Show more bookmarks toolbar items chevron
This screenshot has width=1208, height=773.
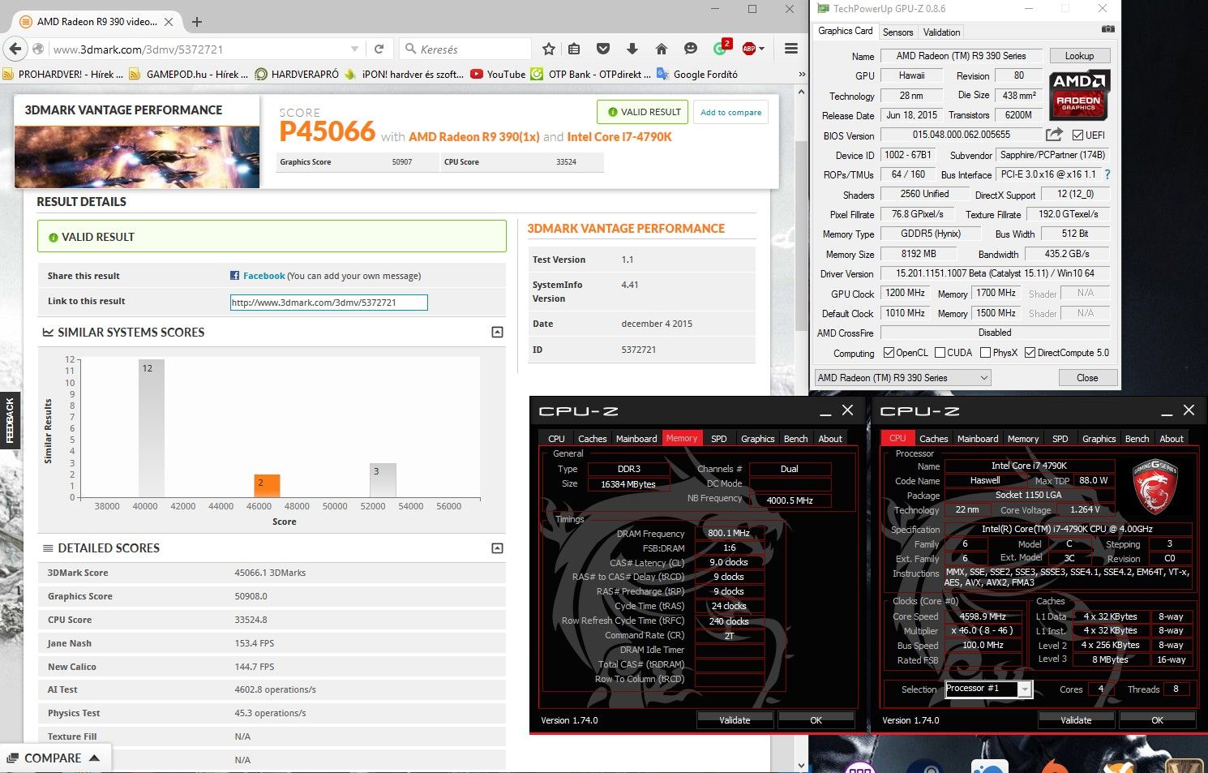tap(802, 74)
